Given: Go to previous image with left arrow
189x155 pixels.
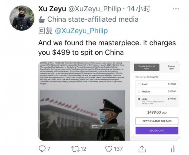Looking at the screenshot, I should click(x=39, y=122).
